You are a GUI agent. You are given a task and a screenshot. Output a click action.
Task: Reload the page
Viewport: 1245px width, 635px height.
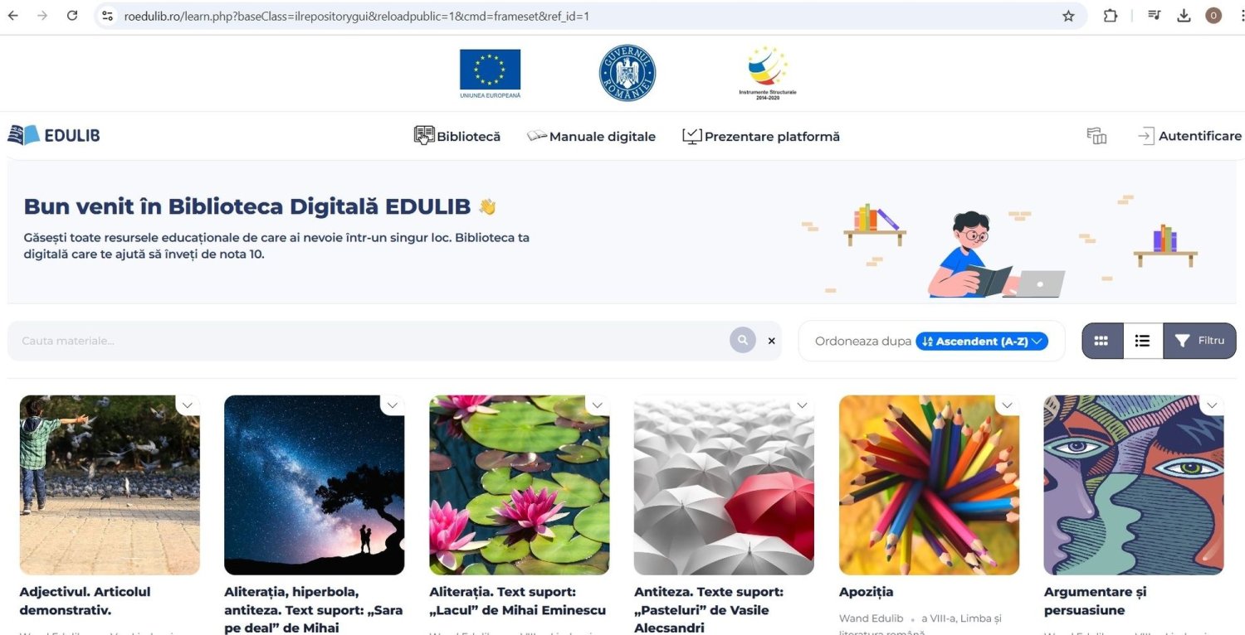[x=72, y=16]
